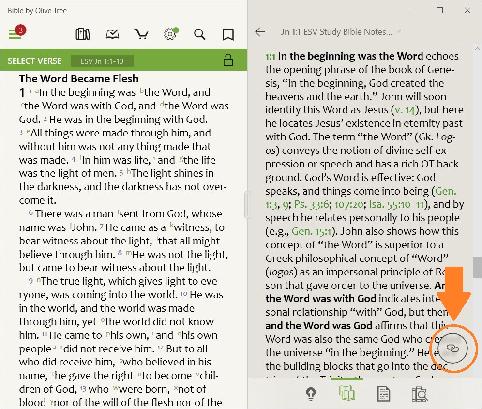The width and height of the screenshot is (482, 409).
Task: Open the store shopping cart
Action: tap(141, 34)
